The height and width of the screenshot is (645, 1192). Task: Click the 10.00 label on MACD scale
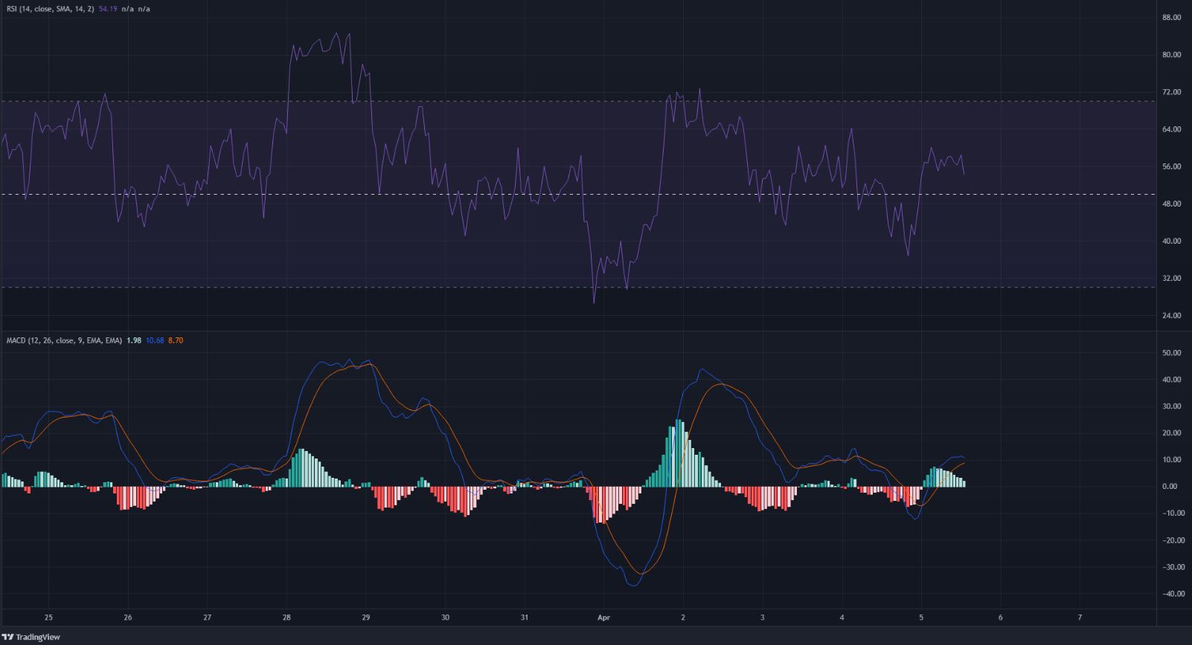pos(1171,460)
